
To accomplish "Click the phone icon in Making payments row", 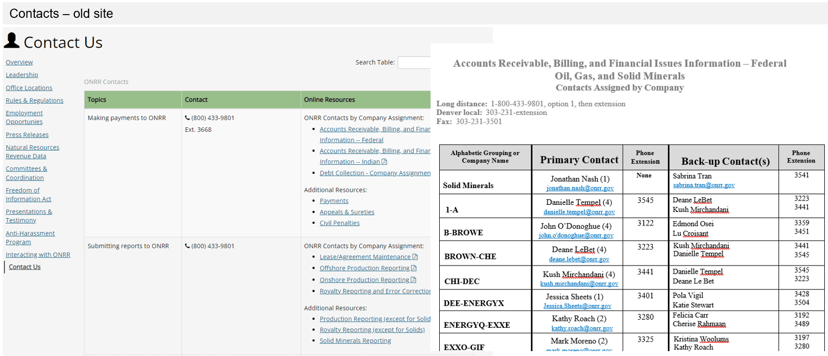I will (187, 118).
